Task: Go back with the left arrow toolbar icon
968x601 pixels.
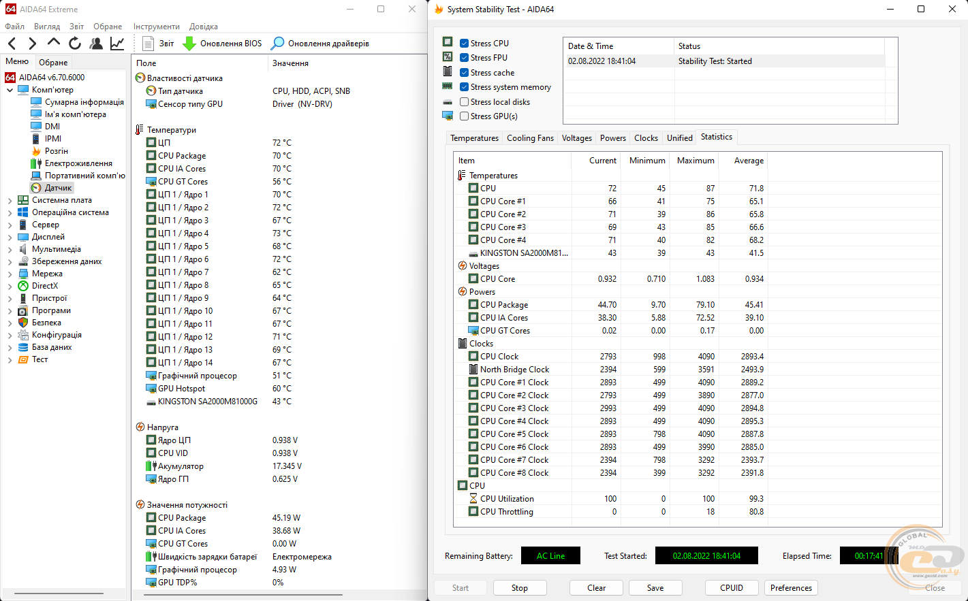Action: 12,44
